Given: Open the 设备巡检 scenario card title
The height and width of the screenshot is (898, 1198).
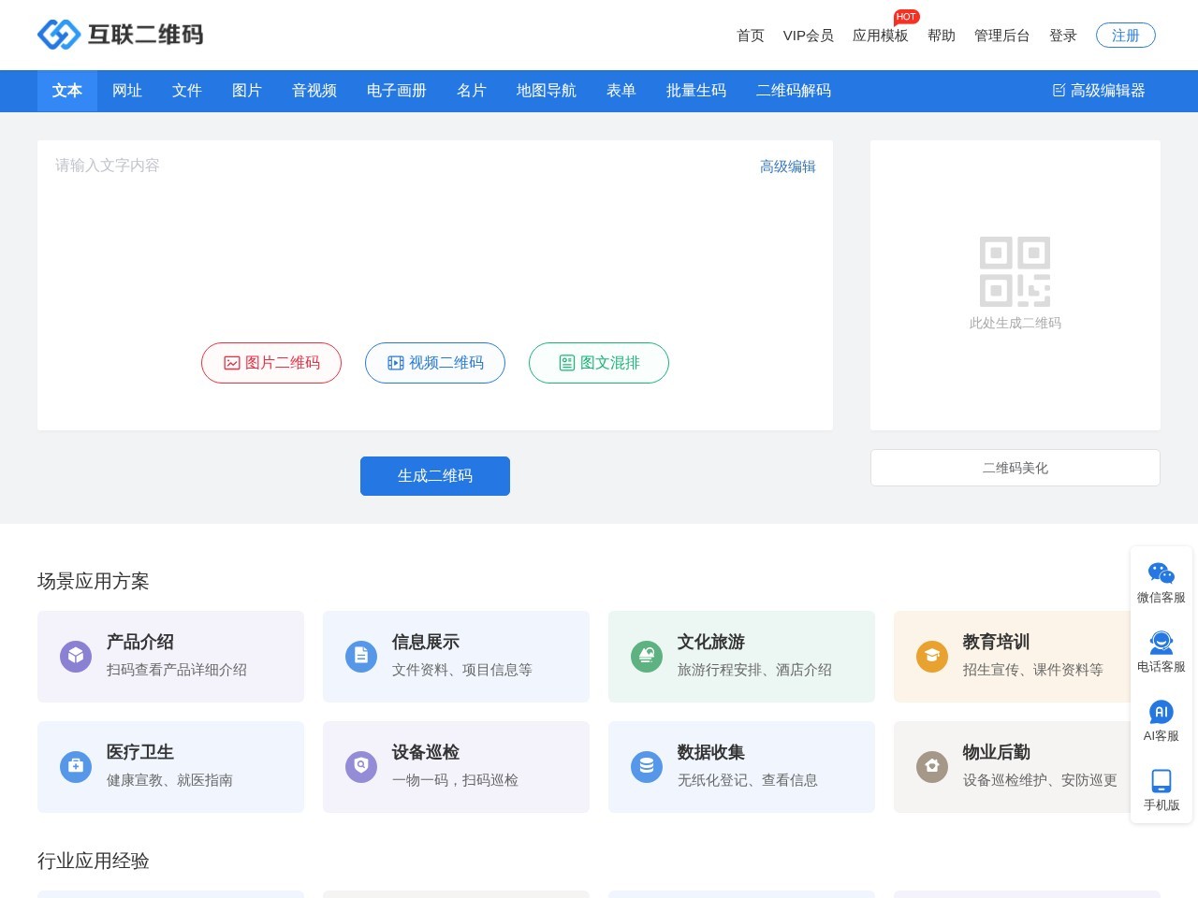Looking at the screenshot, I should (426, 752).
